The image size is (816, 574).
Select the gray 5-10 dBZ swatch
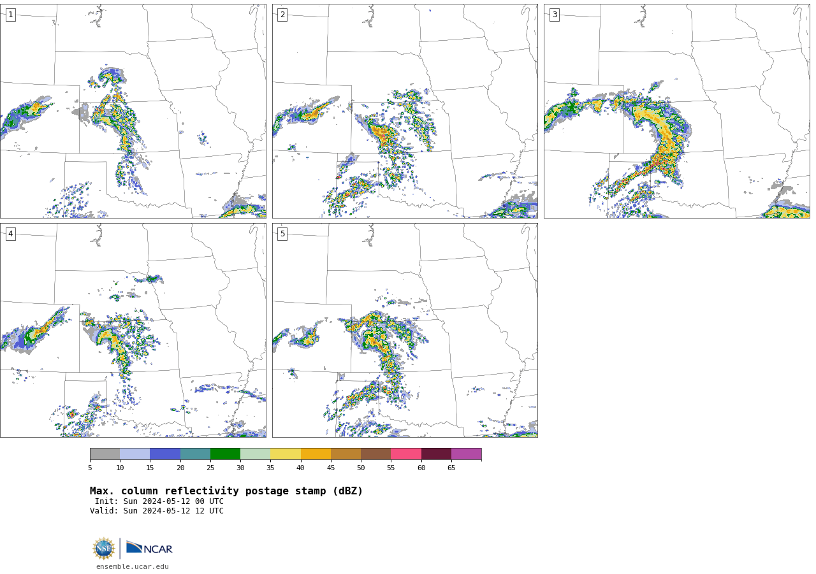coord(105,454)
